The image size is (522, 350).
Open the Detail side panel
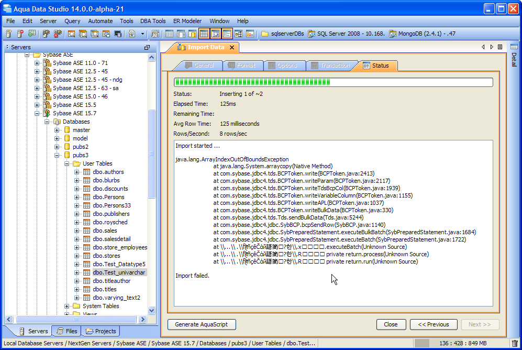514,56
